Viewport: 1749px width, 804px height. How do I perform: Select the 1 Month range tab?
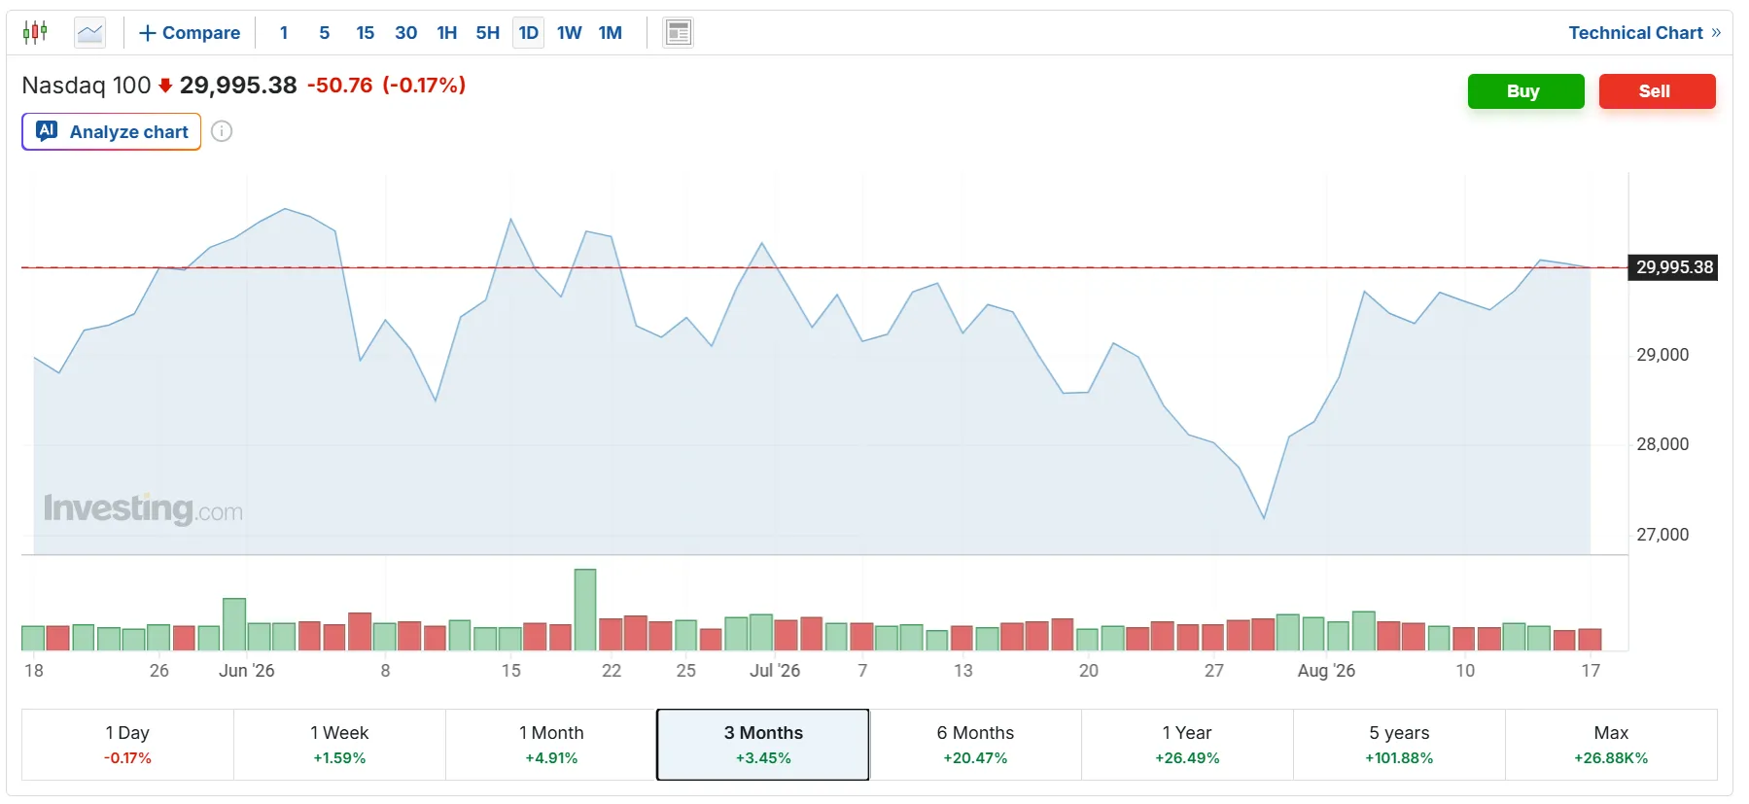pyautogui.click(x=551, y=745)
